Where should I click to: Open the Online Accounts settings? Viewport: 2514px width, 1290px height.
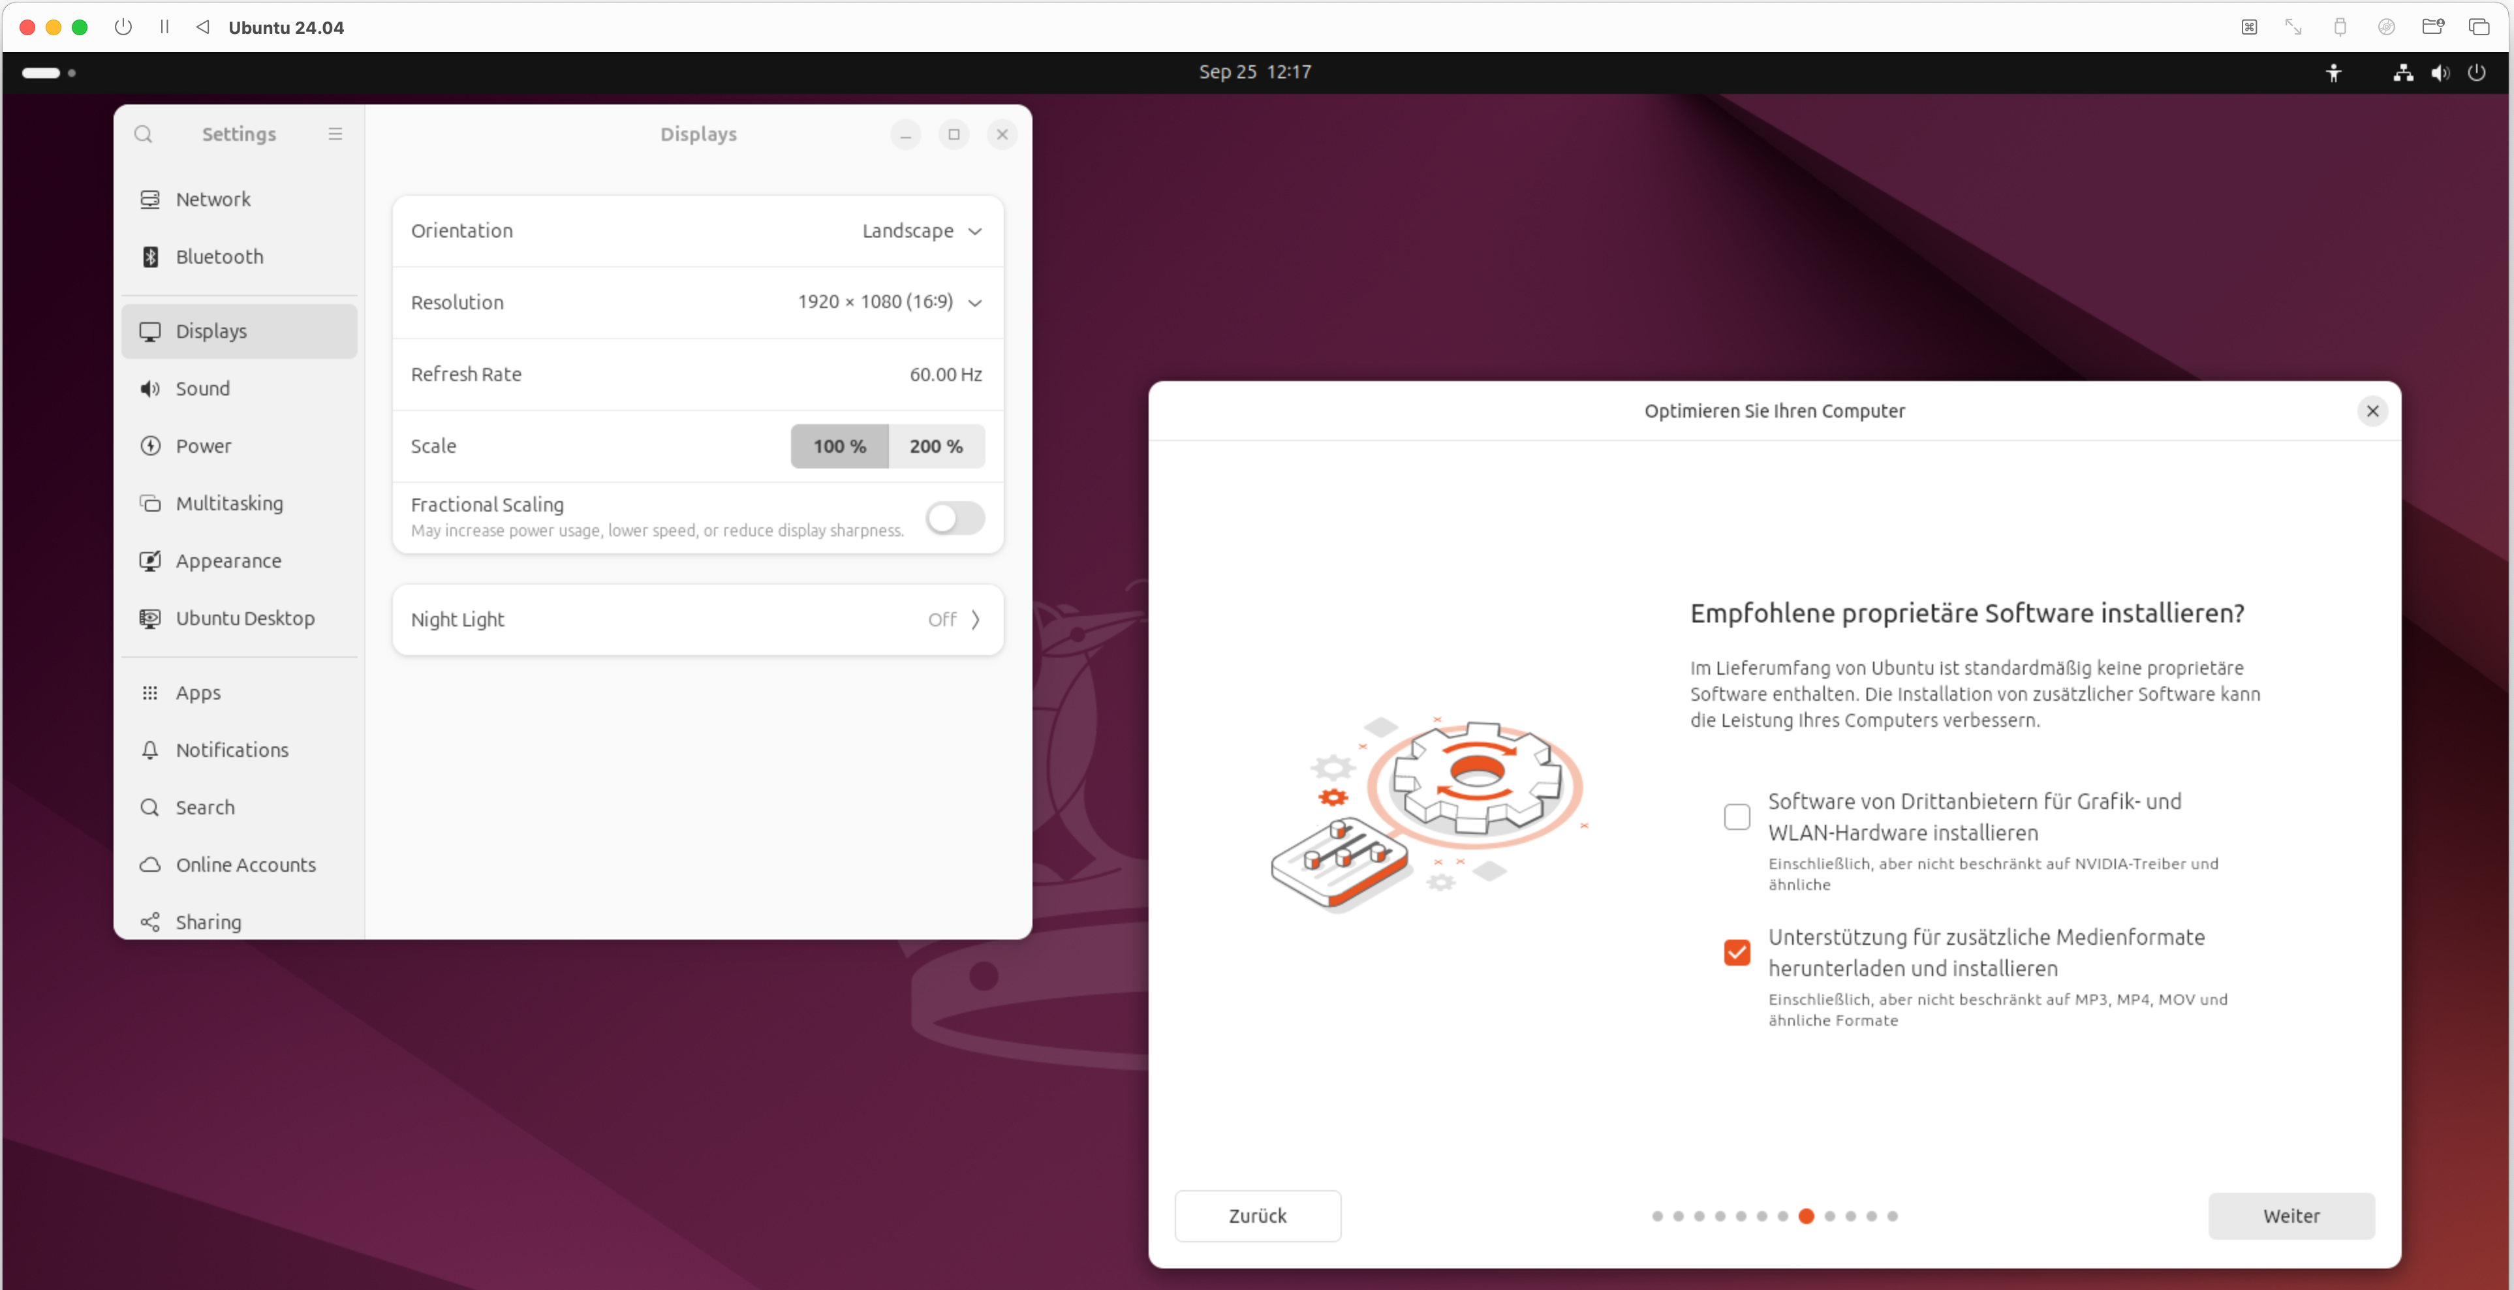pyautogui.click(x=239, y=865)
